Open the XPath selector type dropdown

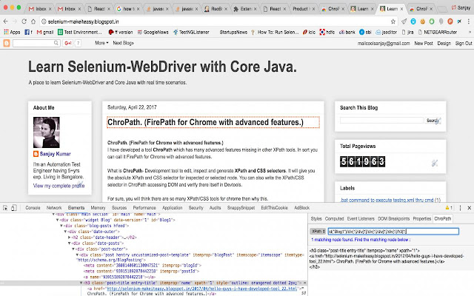[x=318, y=232]
